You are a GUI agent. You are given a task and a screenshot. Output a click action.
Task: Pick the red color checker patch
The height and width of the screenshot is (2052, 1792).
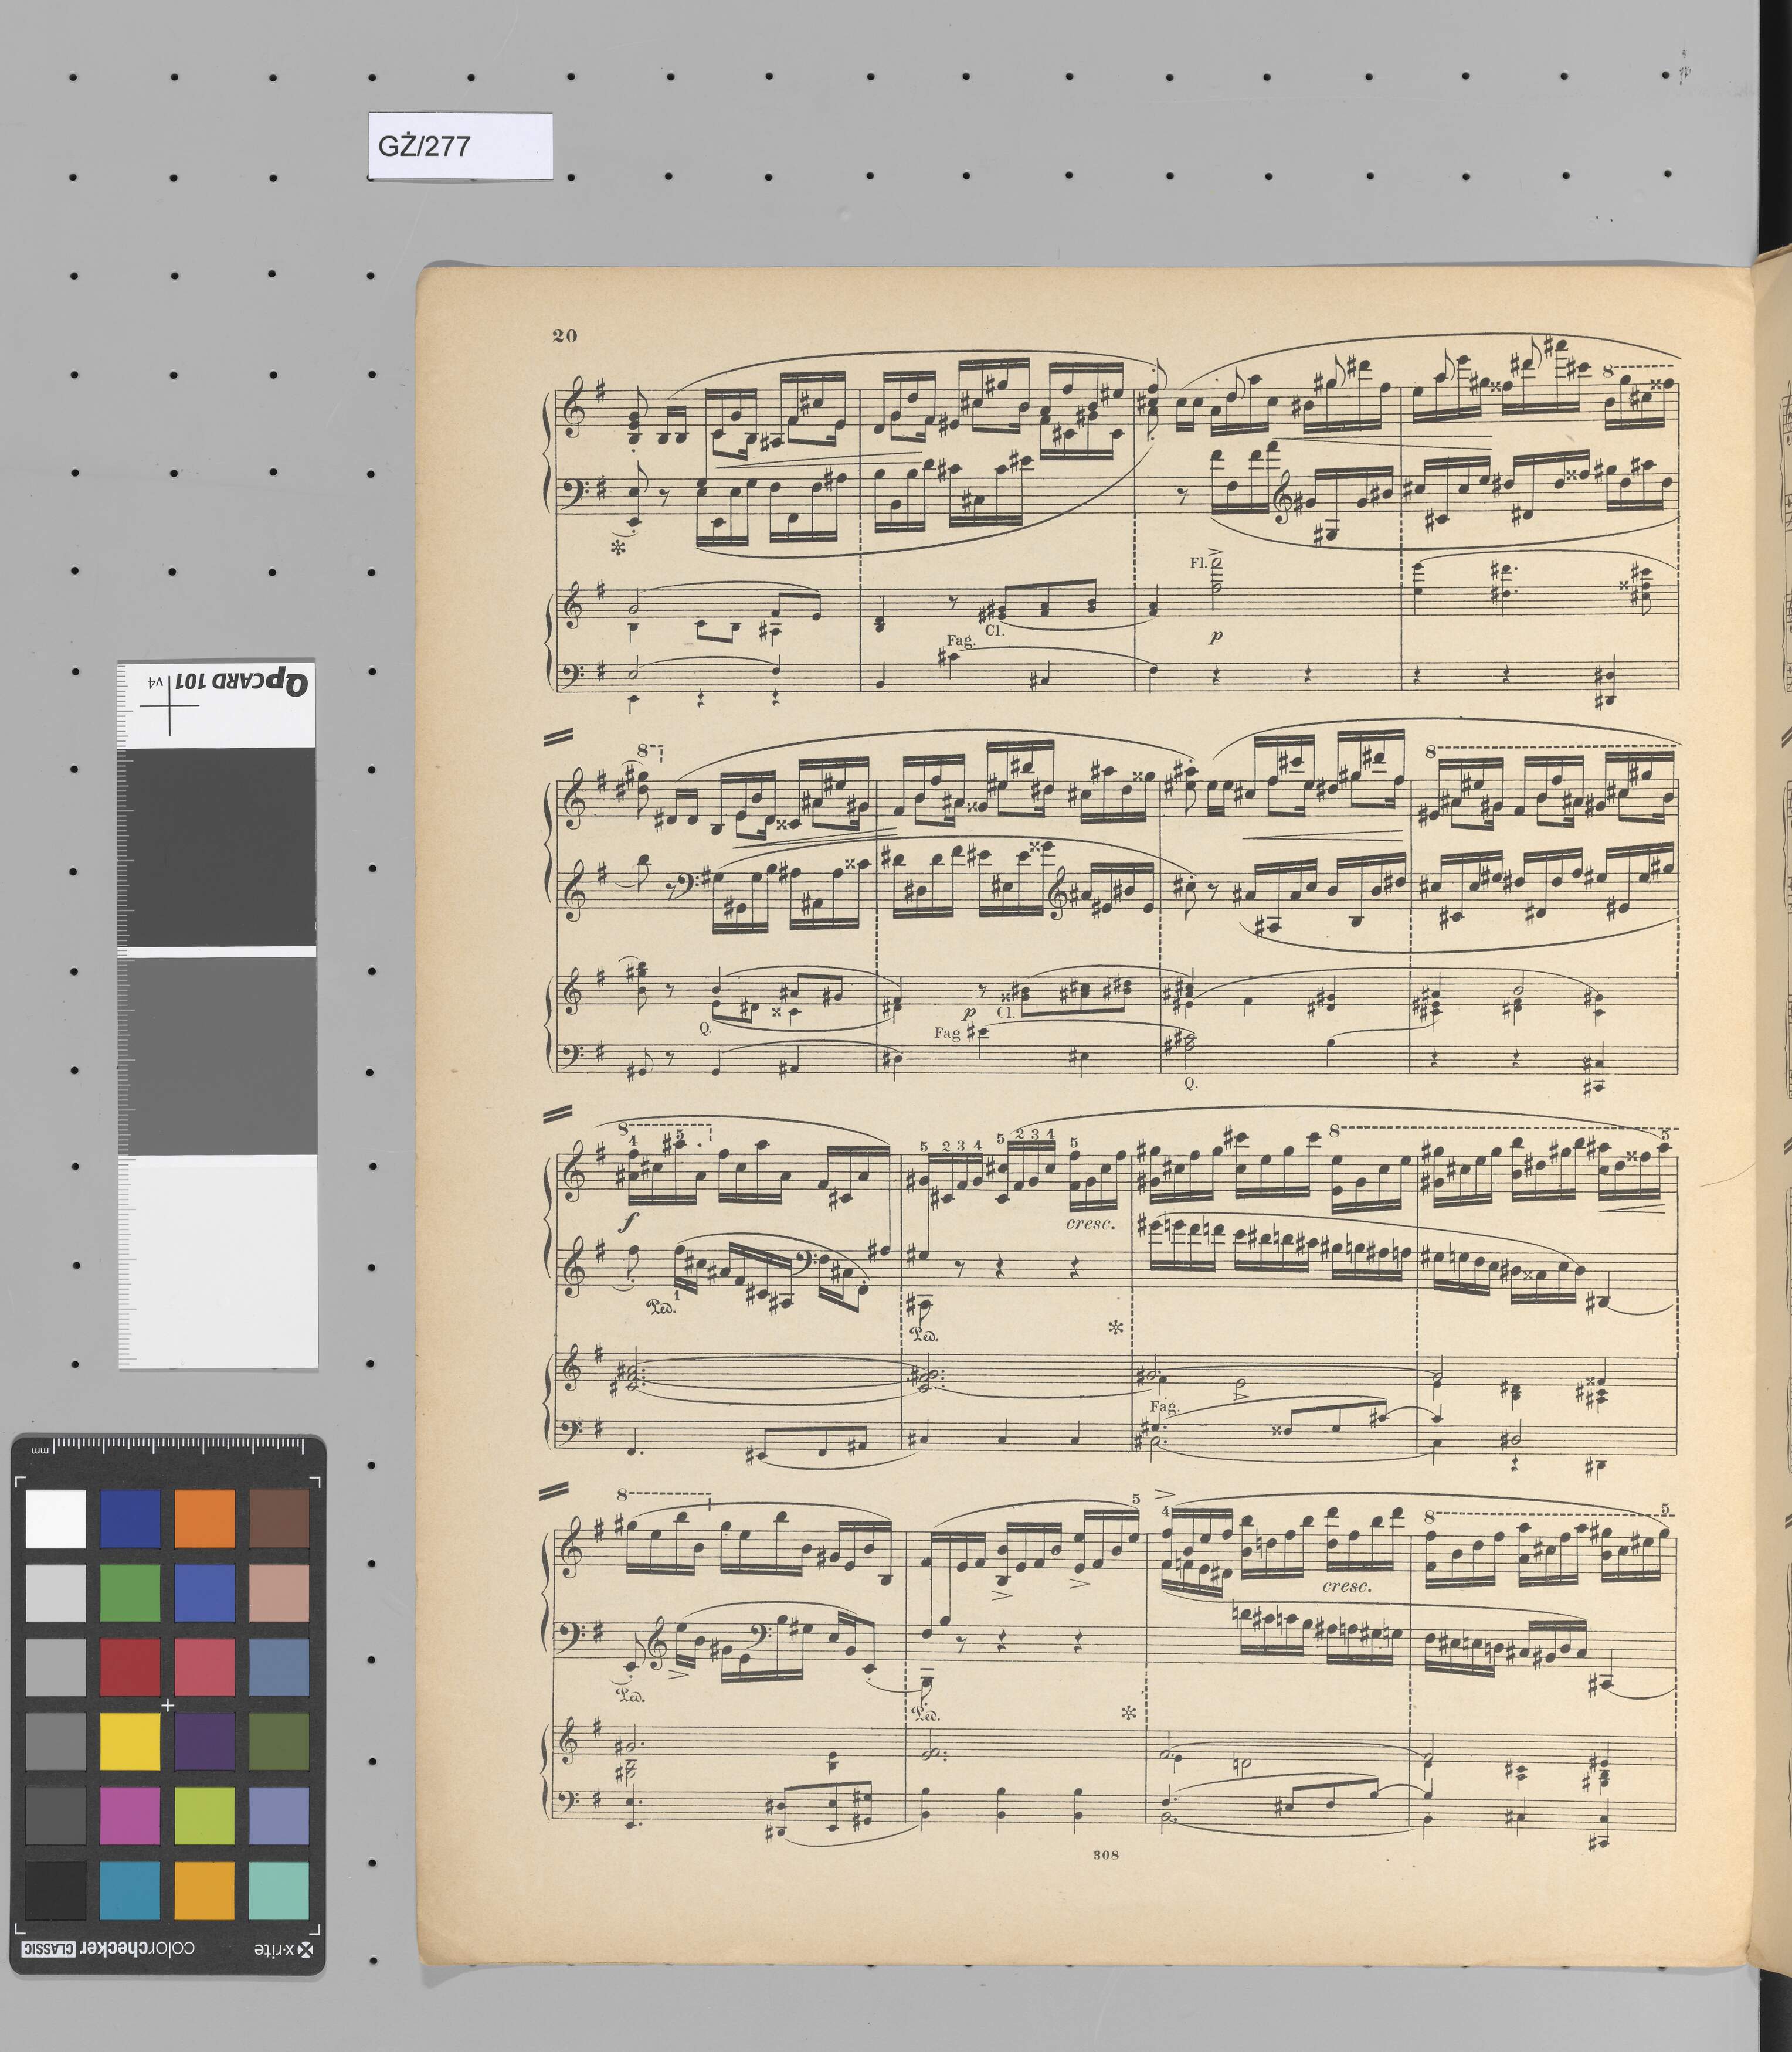[x=129, y=1667]
